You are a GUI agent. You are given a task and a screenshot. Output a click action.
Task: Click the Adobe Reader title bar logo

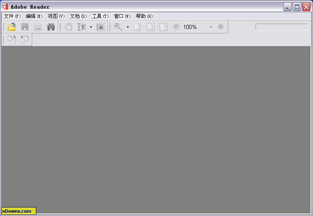click(x=6, y=7)
